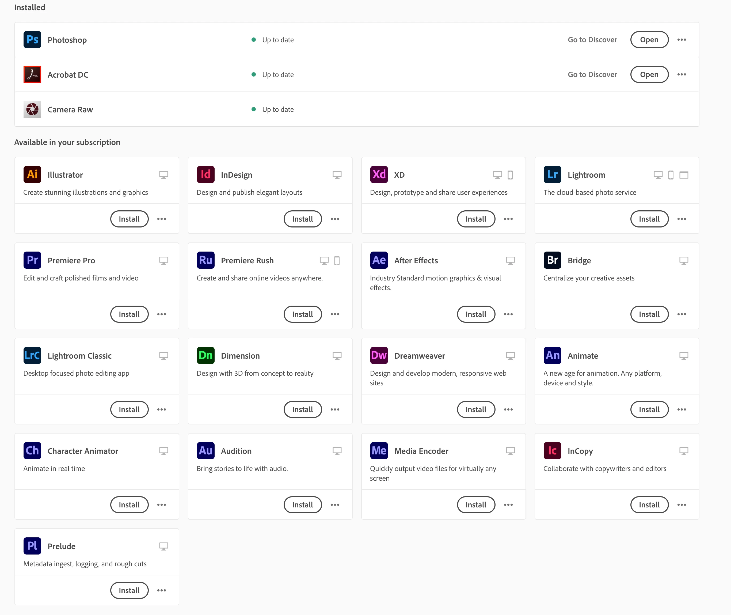Click the desktop platform icon on Illustrator card
The height and width of the screenshot is (615, 731).
tap(163, 175)
